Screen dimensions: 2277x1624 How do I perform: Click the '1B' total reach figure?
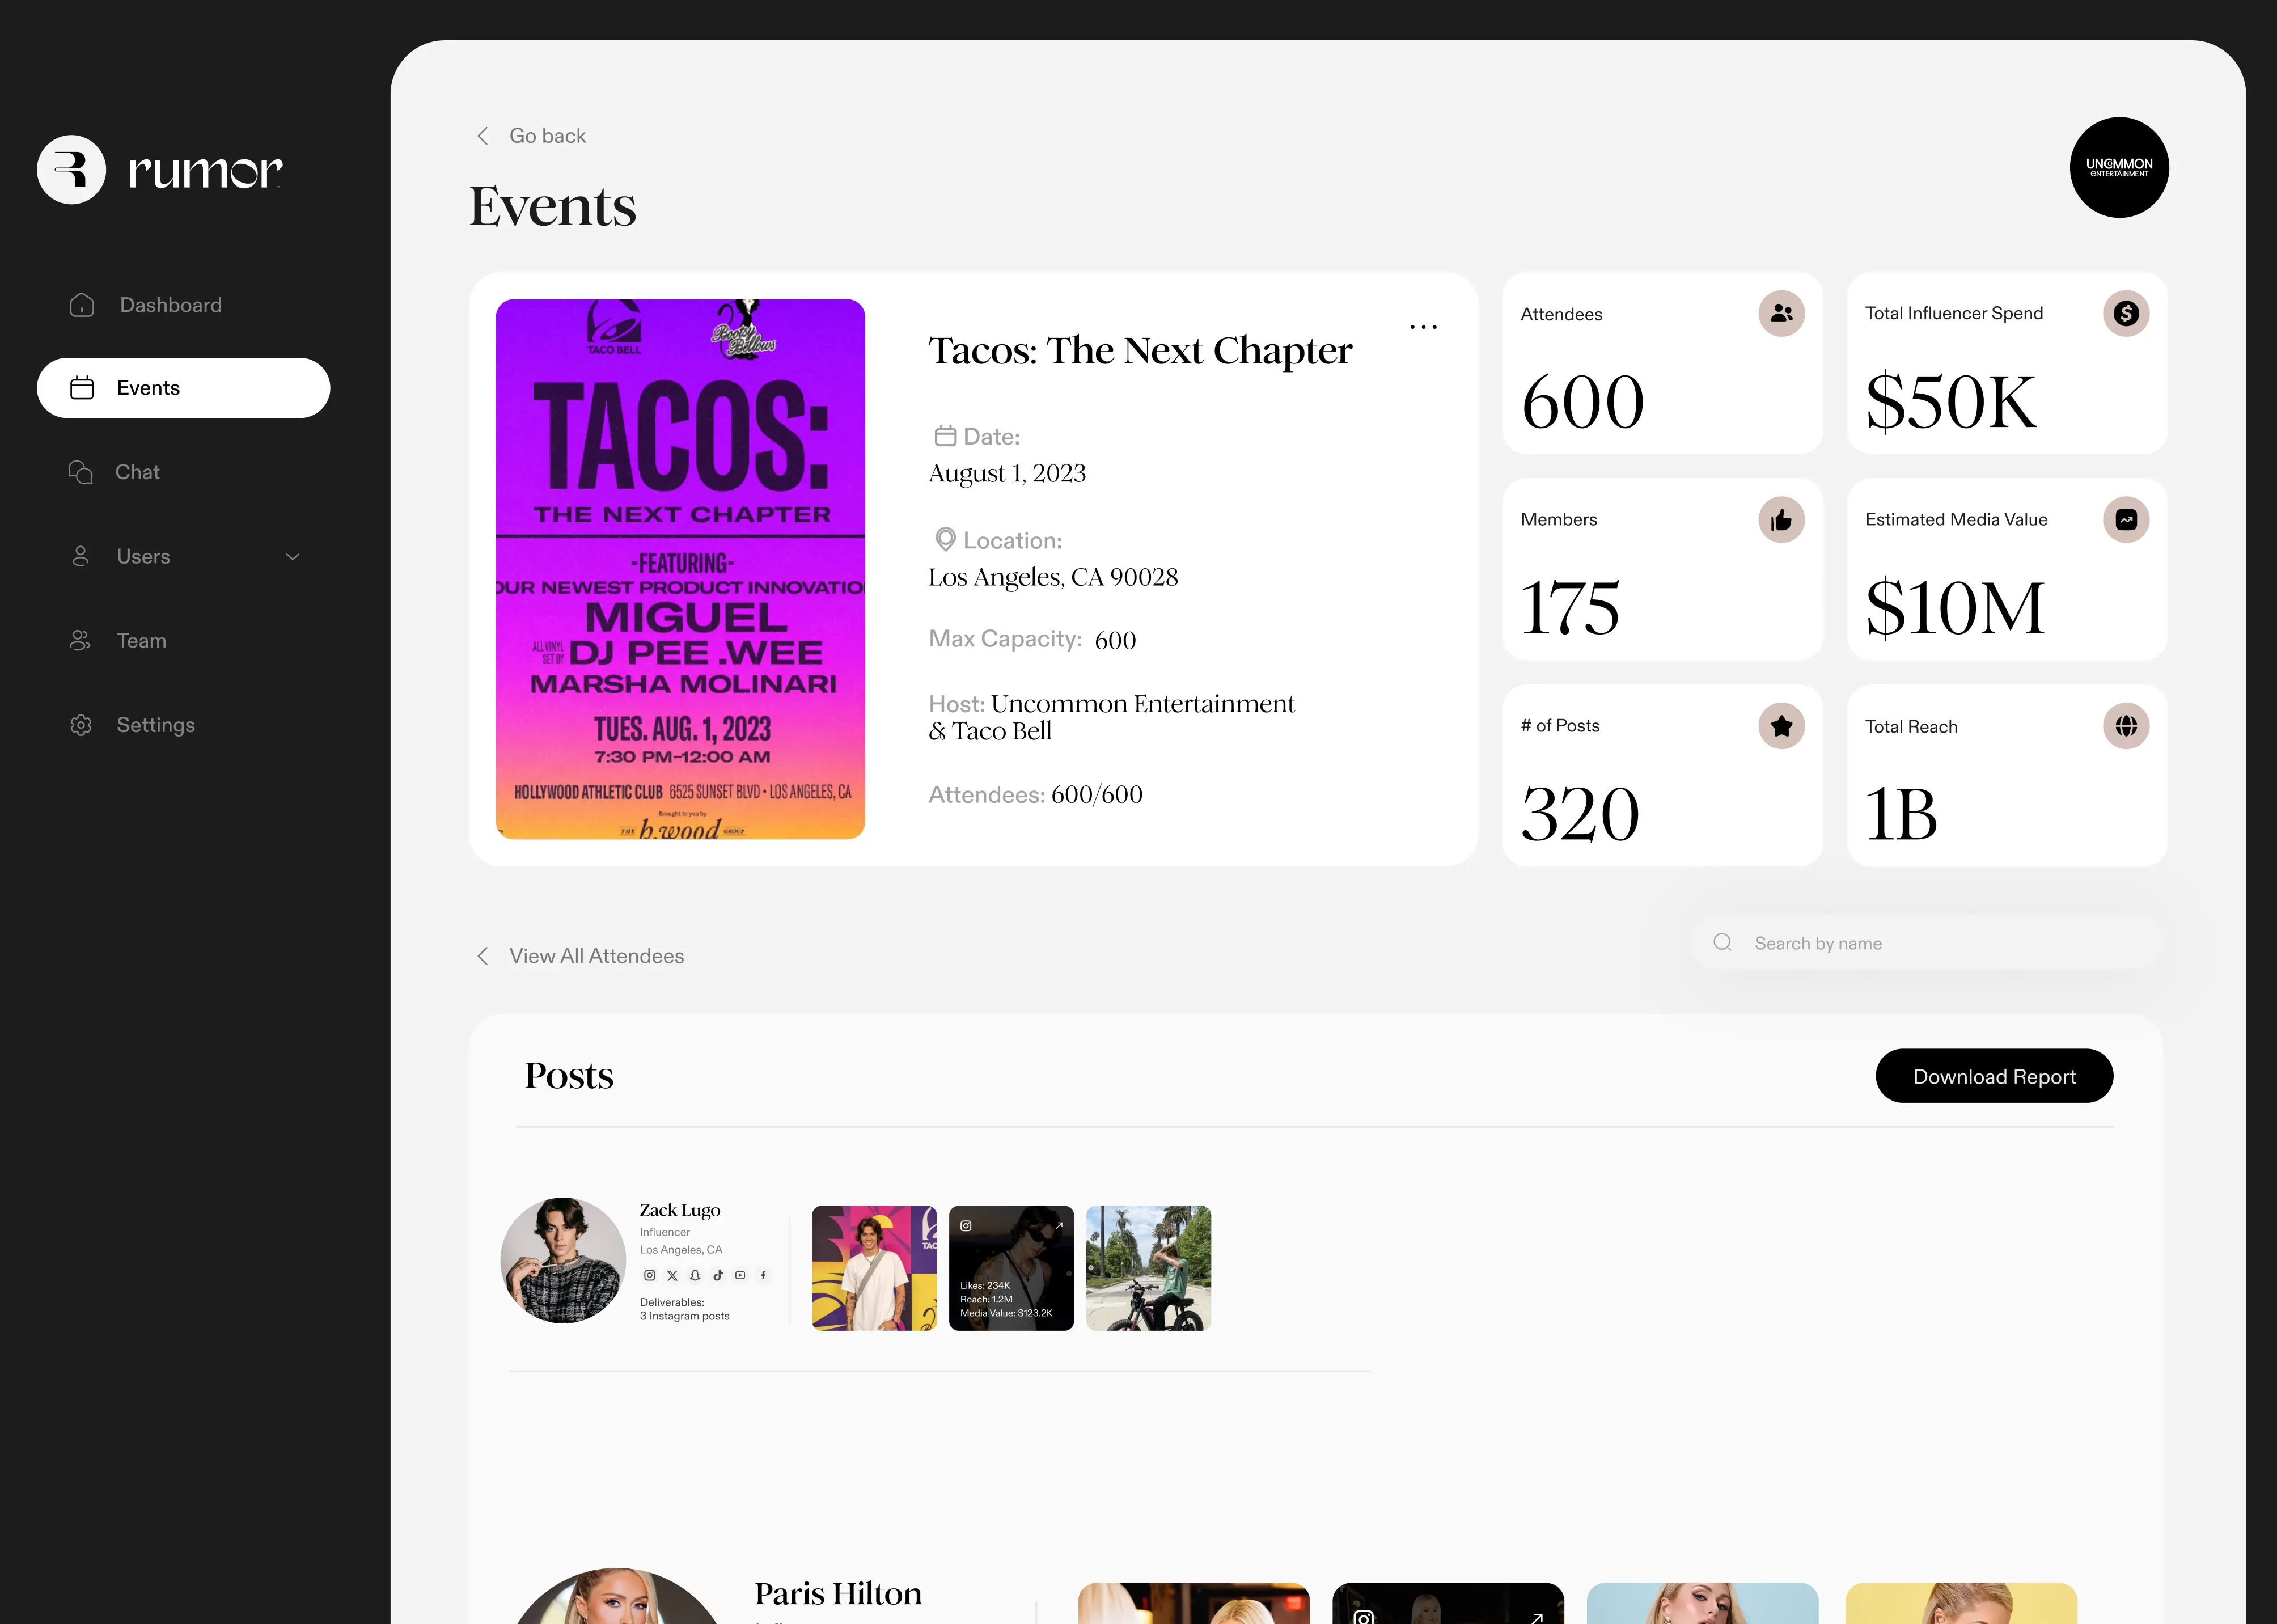click(x=1901, y=813)
